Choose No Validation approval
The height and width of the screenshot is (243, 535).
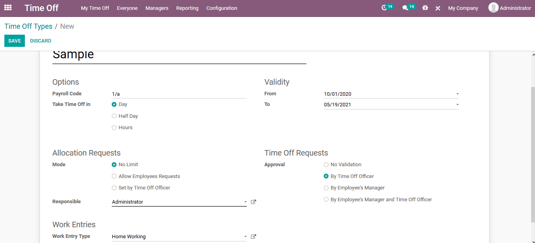point(326,165)
